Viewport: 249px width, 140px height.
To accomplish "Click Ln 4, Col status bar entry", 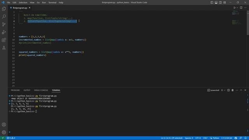I will [x=172, y=138].
